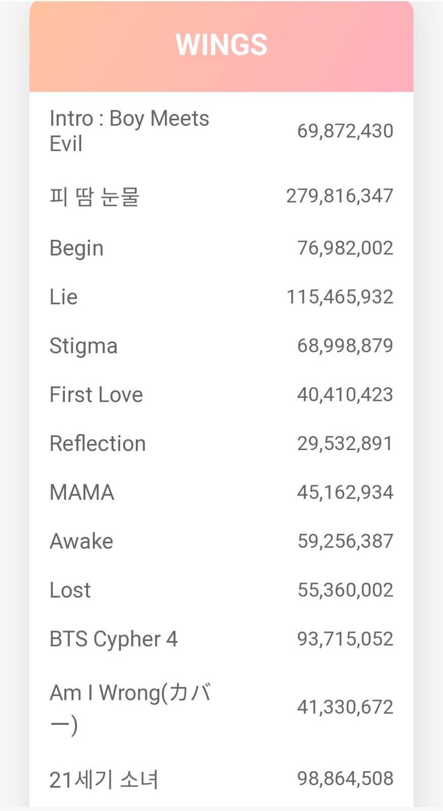Select the 93,715,052 count value
Screen dimensions: 443x811
[x=345, y=639]
